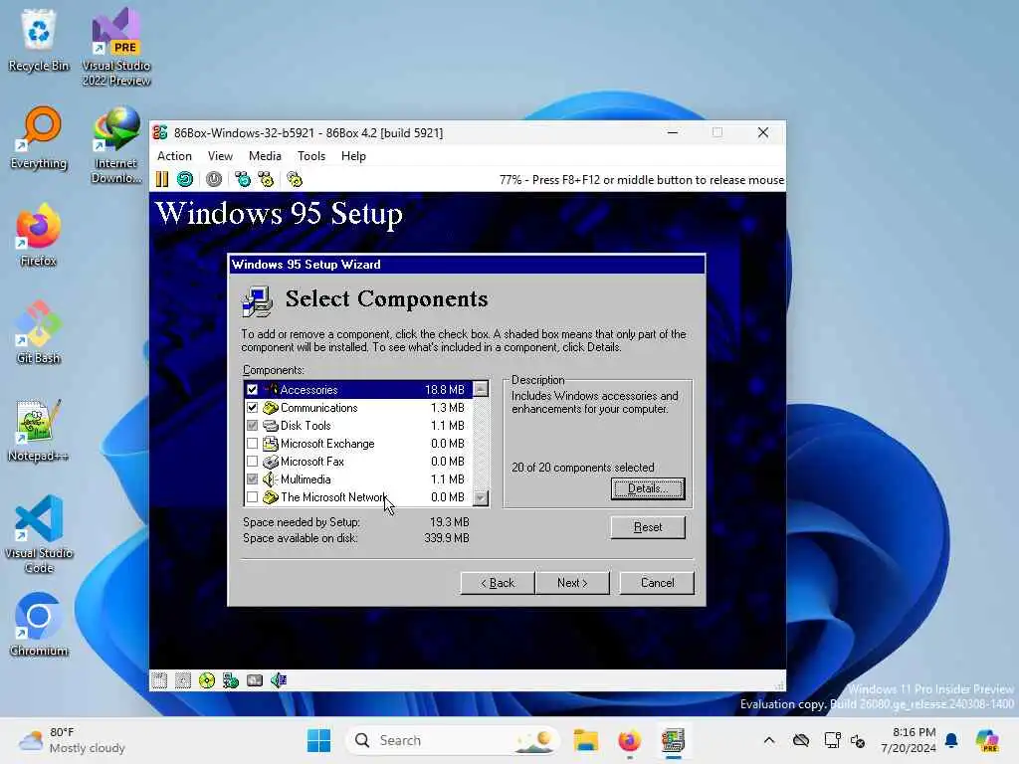Select the Microsoft Fax list row
The width and height of the screenshot is (1019, 764).
tap(358, 462)
